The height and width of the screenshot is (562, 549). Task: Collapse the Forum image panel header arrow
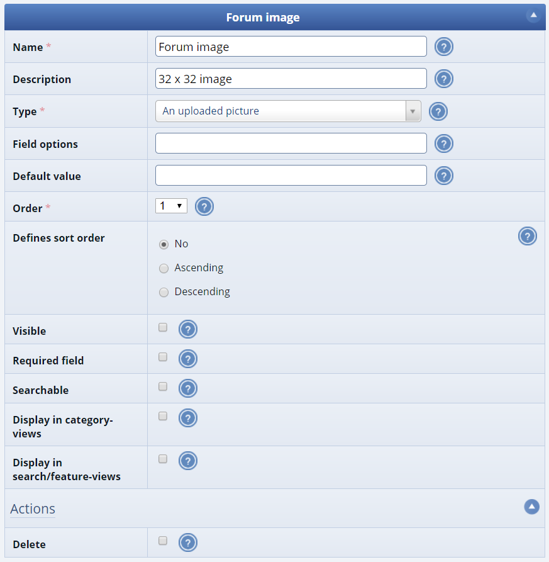tap(533, 15)
